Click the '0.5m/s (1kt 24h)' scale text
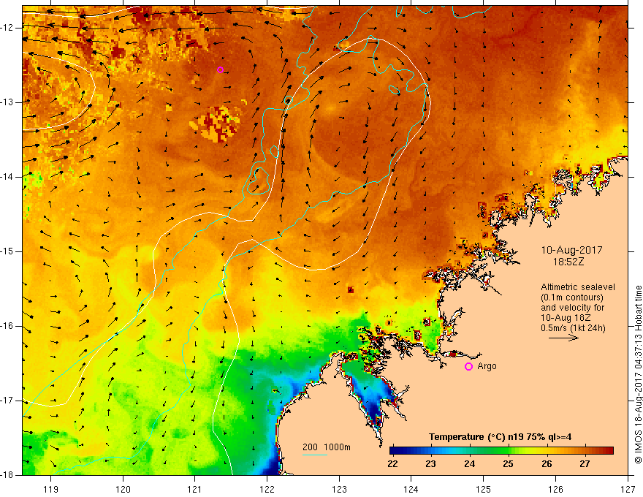643x497 pixels. pyautogui.click(x=573, y=328)
